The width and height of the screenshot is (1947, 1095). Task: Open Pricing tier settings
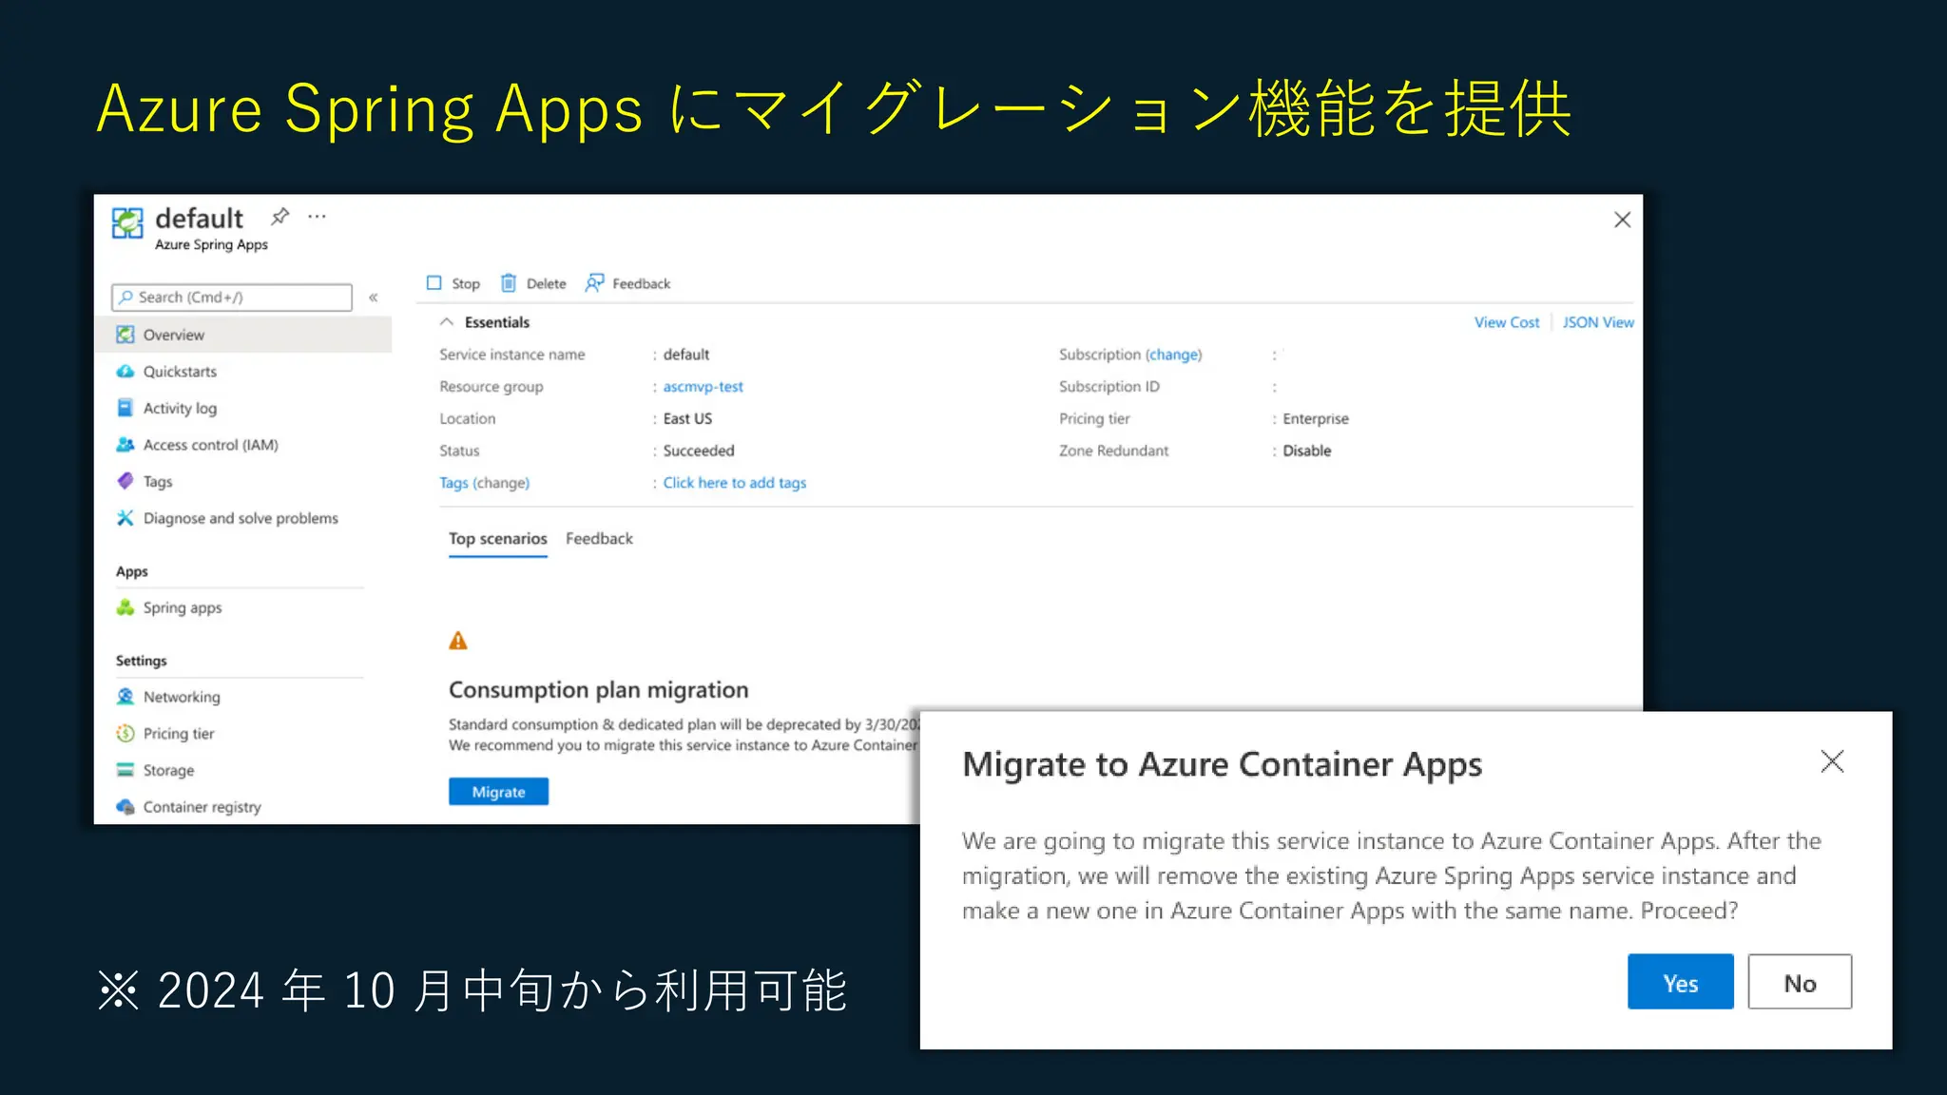[x=179, y=734]
